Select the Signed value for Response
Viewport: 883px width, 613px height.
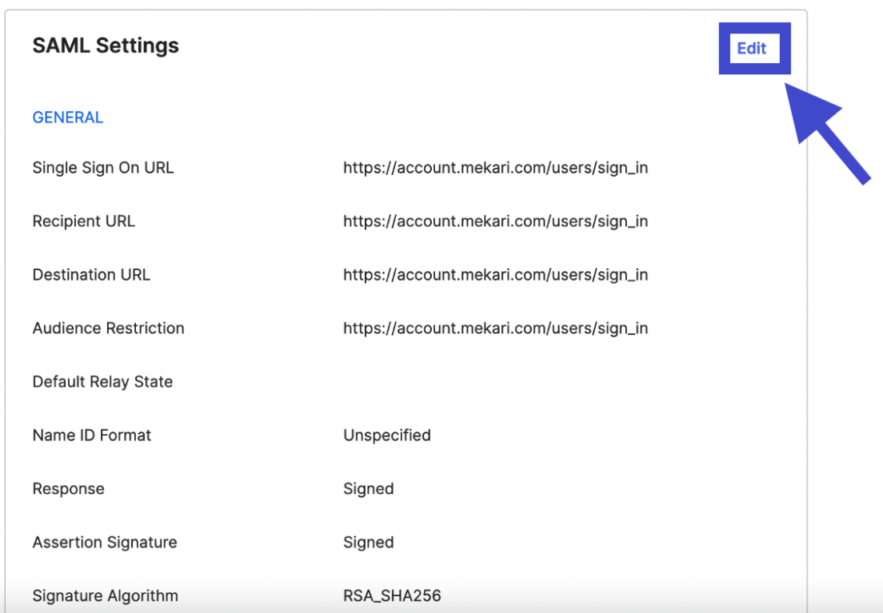pos(369,489)
